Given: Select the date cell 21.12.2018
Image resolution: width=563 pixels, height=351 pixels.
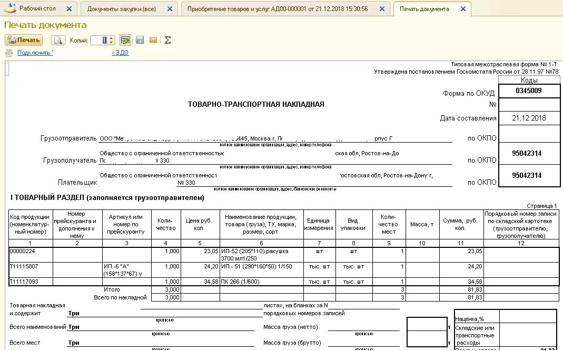Looking at the screenshot, I should pyautogui.click(x=529, y=118).
